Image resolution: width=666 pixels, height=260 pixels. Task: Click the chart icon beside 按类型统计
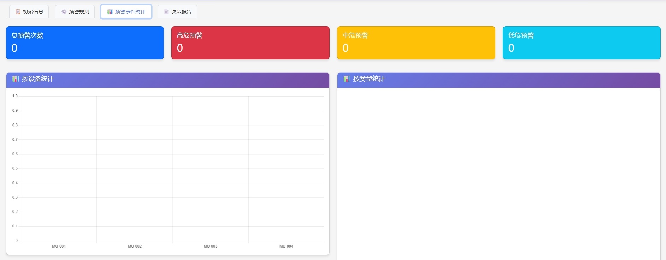[x=347, y=79]
